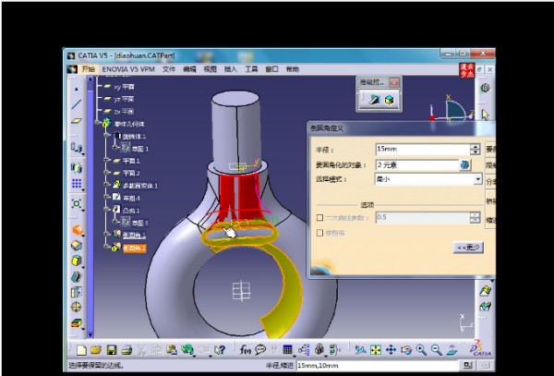Enable the 修剪带 checkbox

click(x=319, y=233)
